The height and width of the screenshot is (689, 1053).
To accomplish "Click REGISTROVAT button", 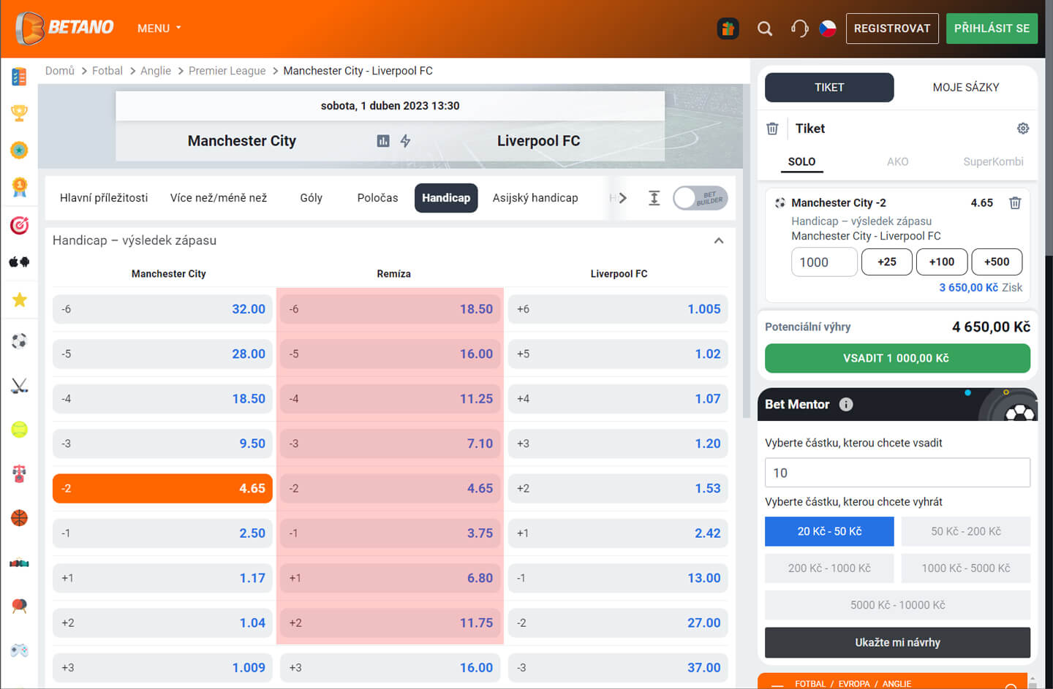I will click(892, 28).
